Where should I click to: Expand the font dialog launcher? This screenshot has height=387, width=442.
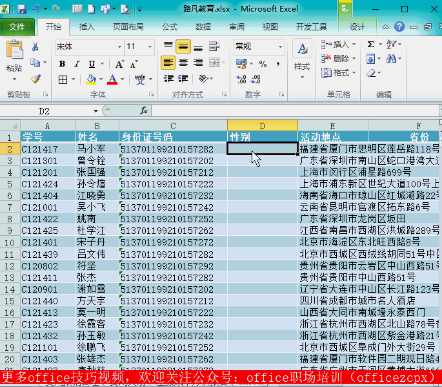pyautogui.click(x=152, y=94)
